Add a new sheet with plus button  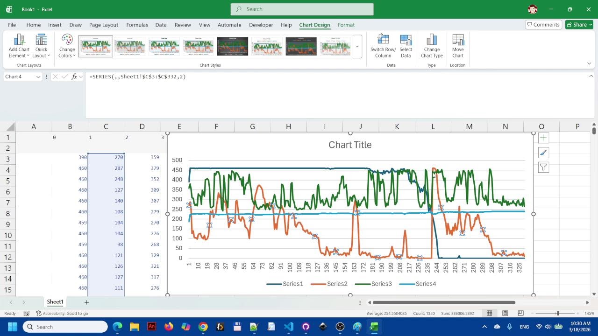(86, 302)
